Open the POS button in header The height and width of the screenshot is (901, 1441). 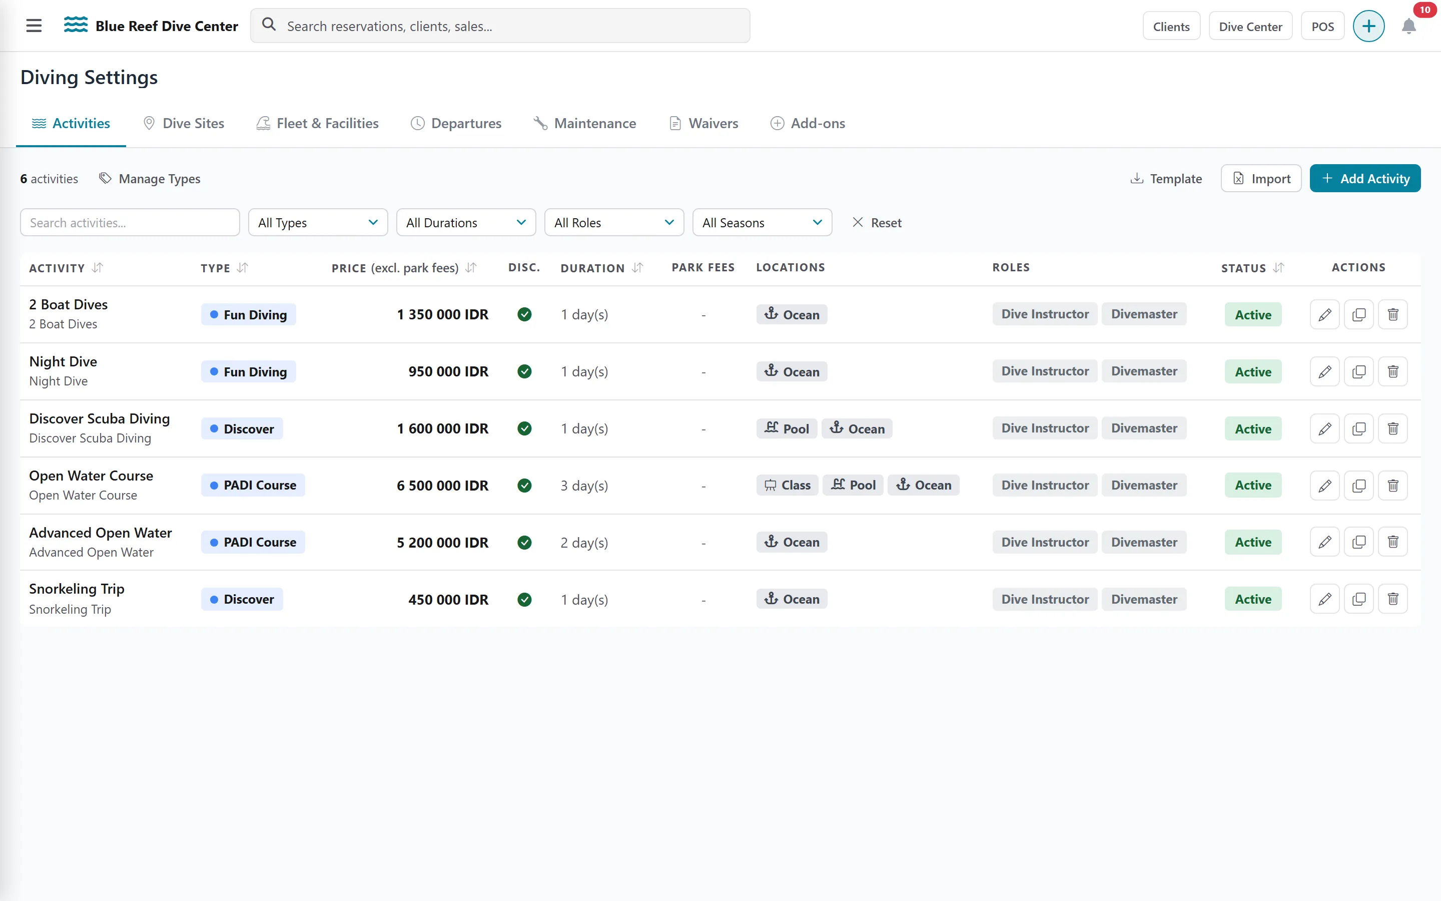(x=1322, y=26)
